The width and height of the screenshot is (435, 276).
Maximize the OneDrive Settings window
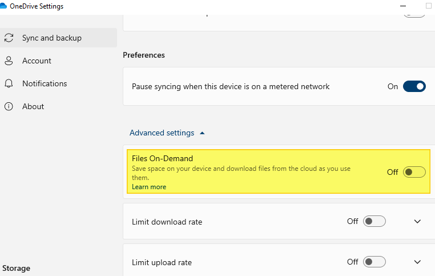tap(429, 6)
